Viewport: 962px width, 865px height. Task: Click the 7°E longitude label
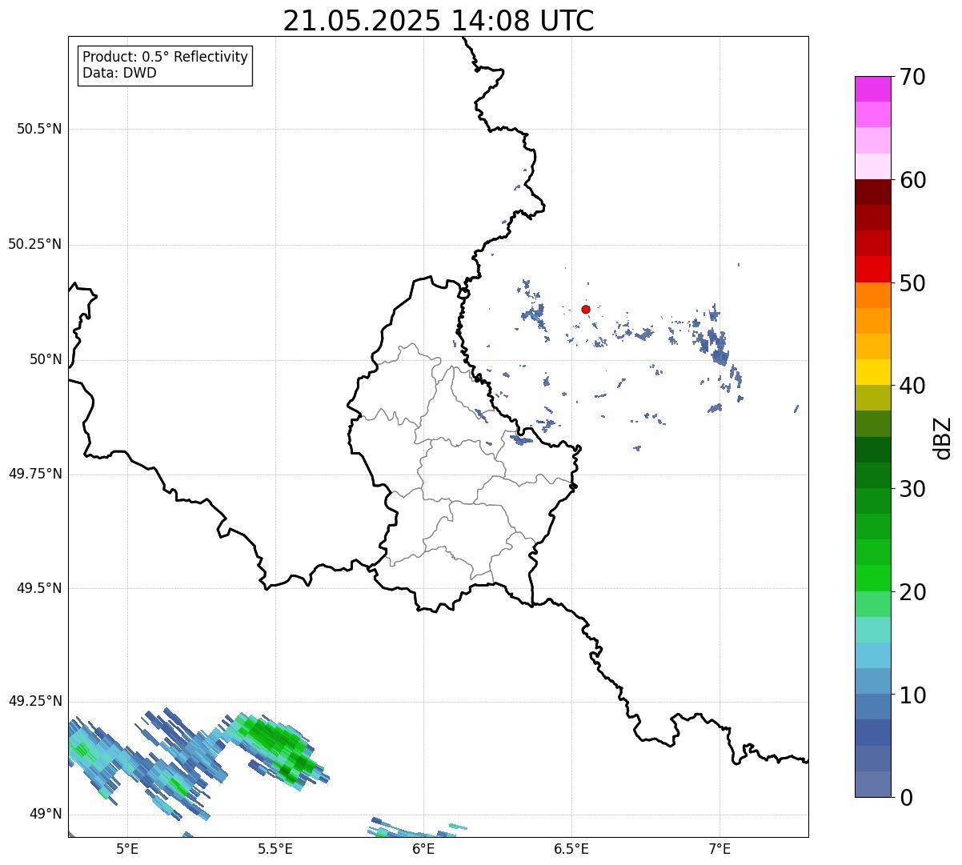click(x=719, y=849)
